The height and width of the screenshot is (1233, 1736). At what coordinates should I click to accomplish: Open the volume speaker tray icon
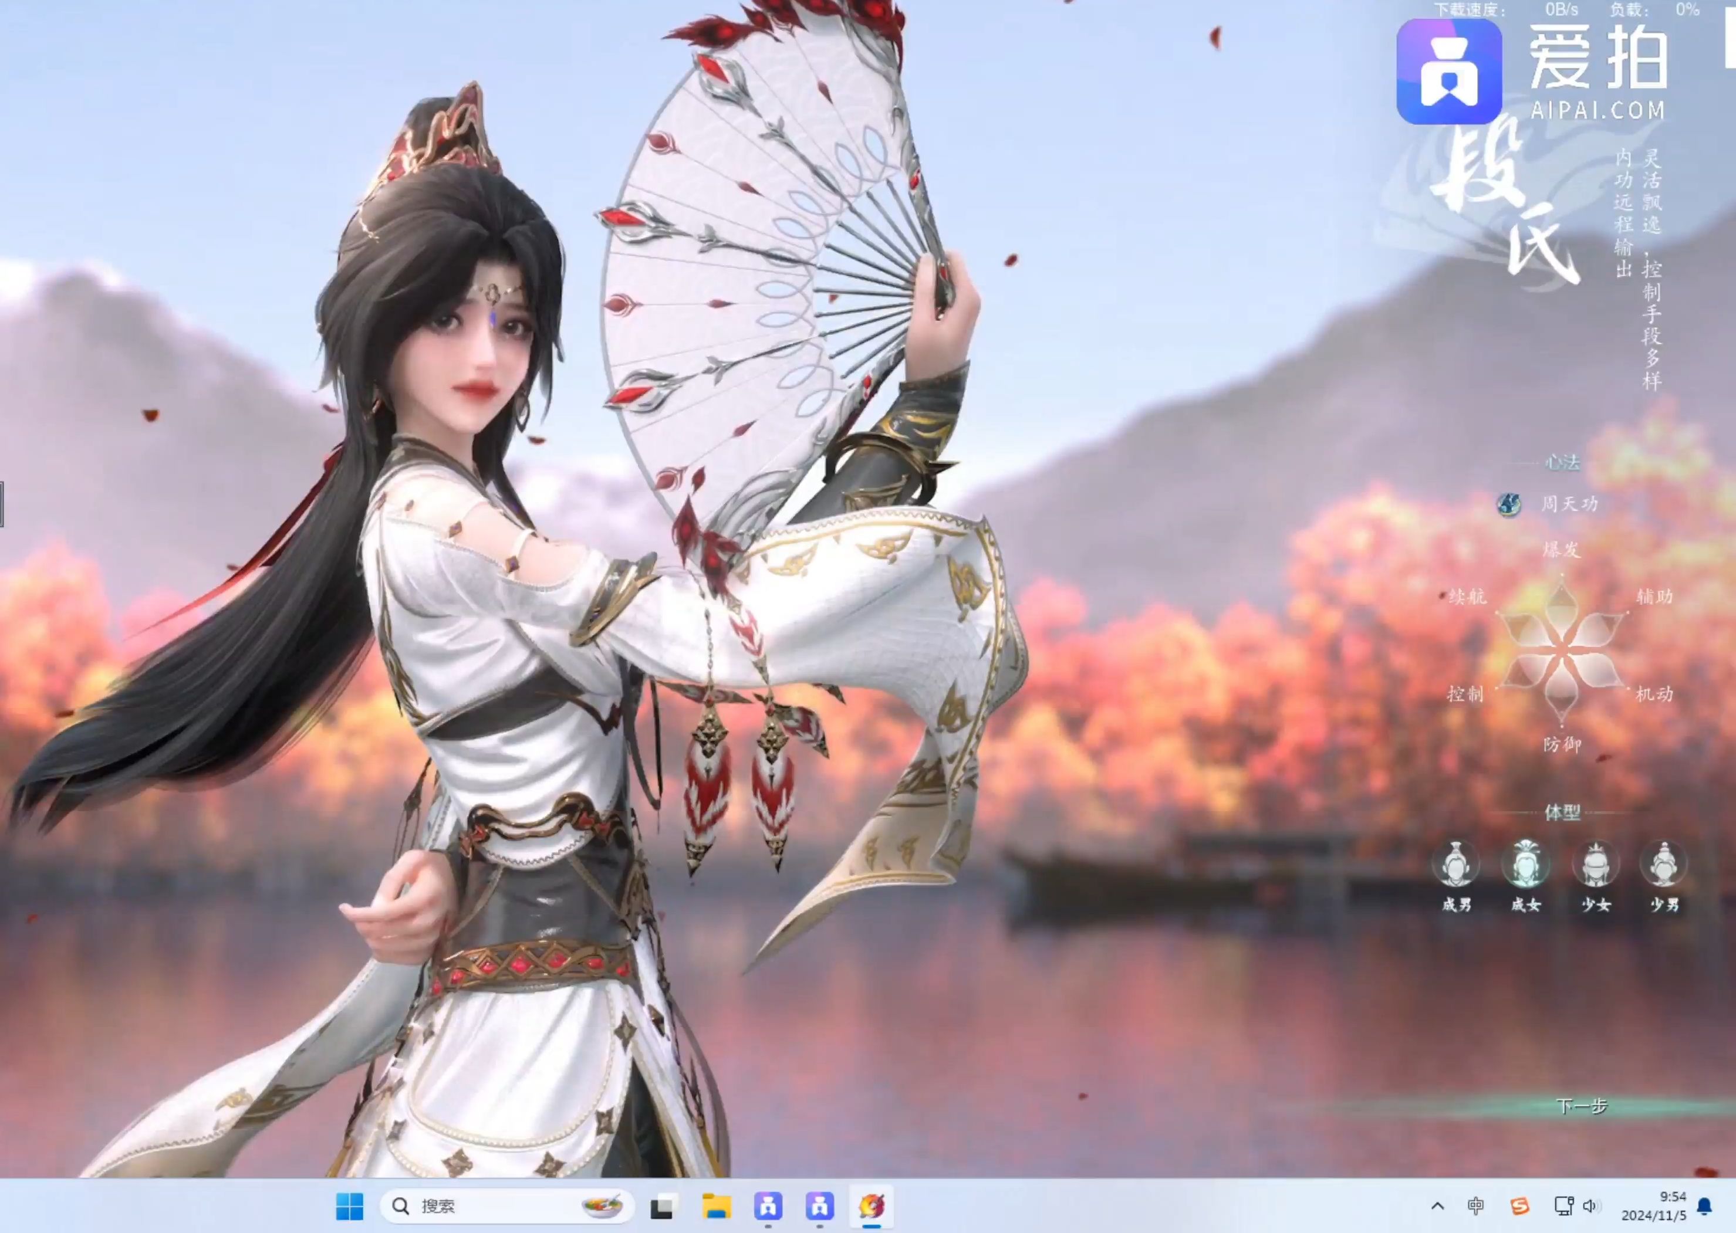coord(1592,1205)
